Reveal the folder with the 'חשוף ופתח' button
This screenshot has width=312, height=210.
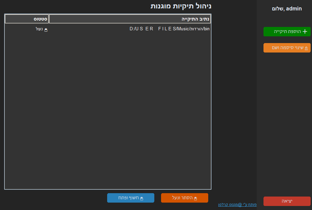click(x=131, y=198)
